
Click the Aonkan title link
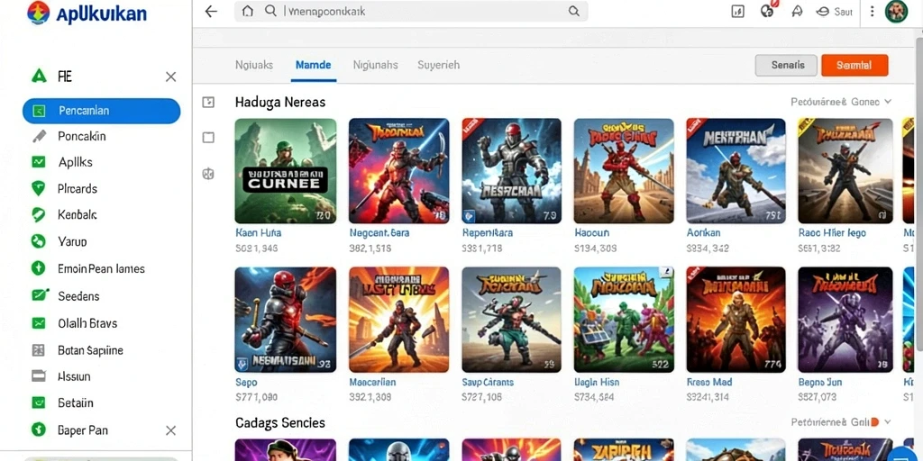703,233
